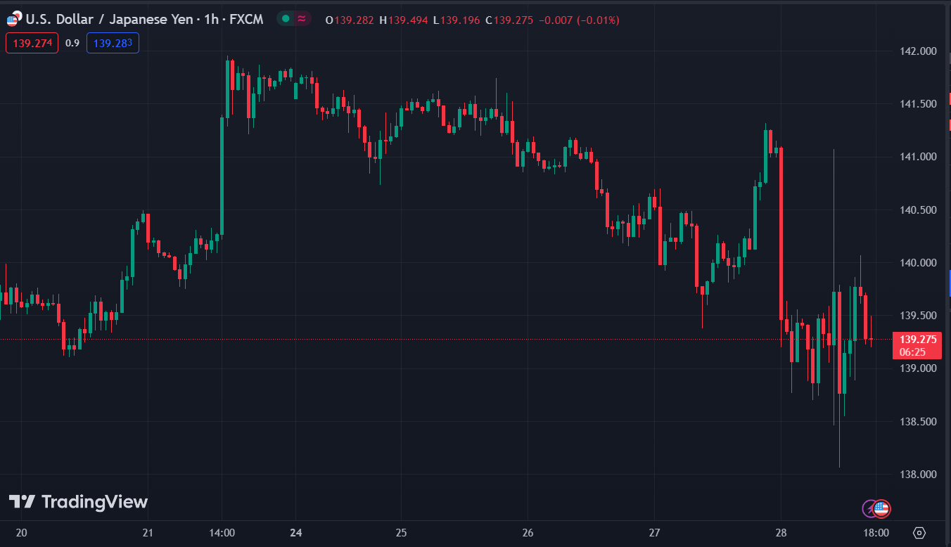Image resolution: width=951 pixels, height=547 pixels.
Task: Click date 28 on the time axis
Action: pyautogui.click(x=781, y=532)
